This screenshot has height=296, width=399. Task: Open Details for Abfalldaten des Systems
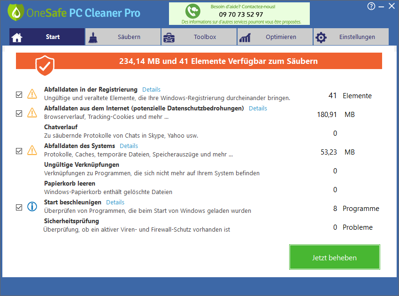(129, 146)
